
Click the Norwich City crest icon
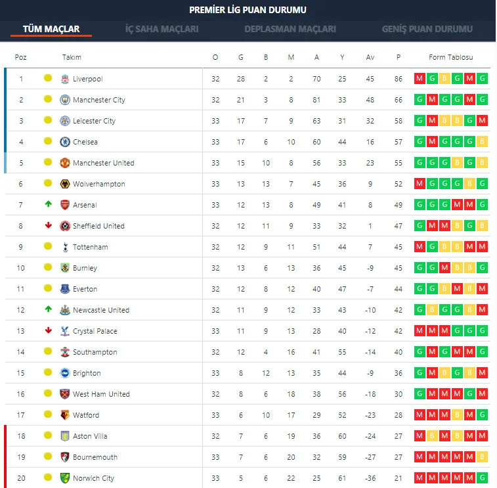[65, 478]
